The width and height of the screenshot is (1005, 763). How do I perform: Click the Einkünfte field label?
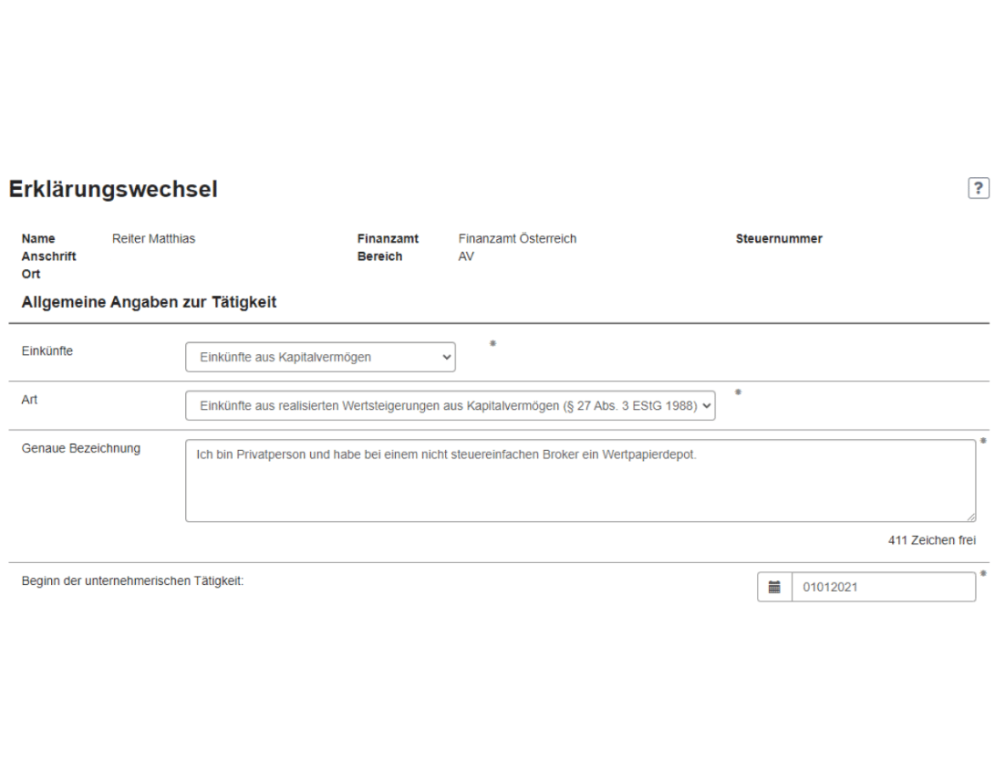[47, 350]
